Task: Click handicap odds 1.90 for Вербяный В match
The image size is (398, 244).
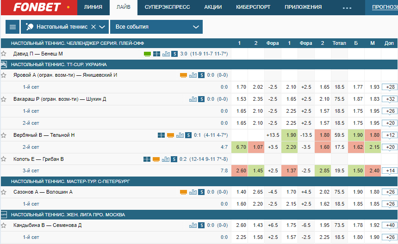Action: (290, 135)
